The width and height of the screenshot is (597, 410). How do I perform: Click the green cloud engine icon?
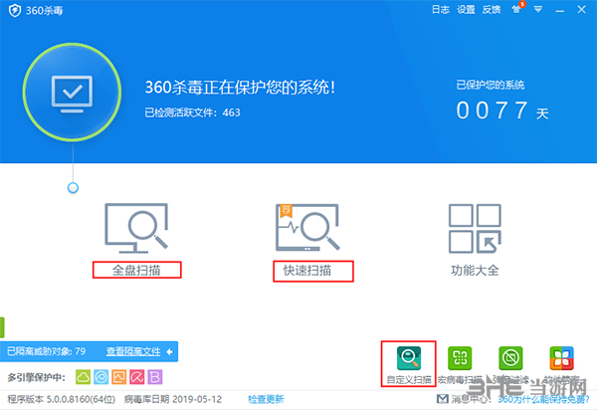[x=83, y=377]
